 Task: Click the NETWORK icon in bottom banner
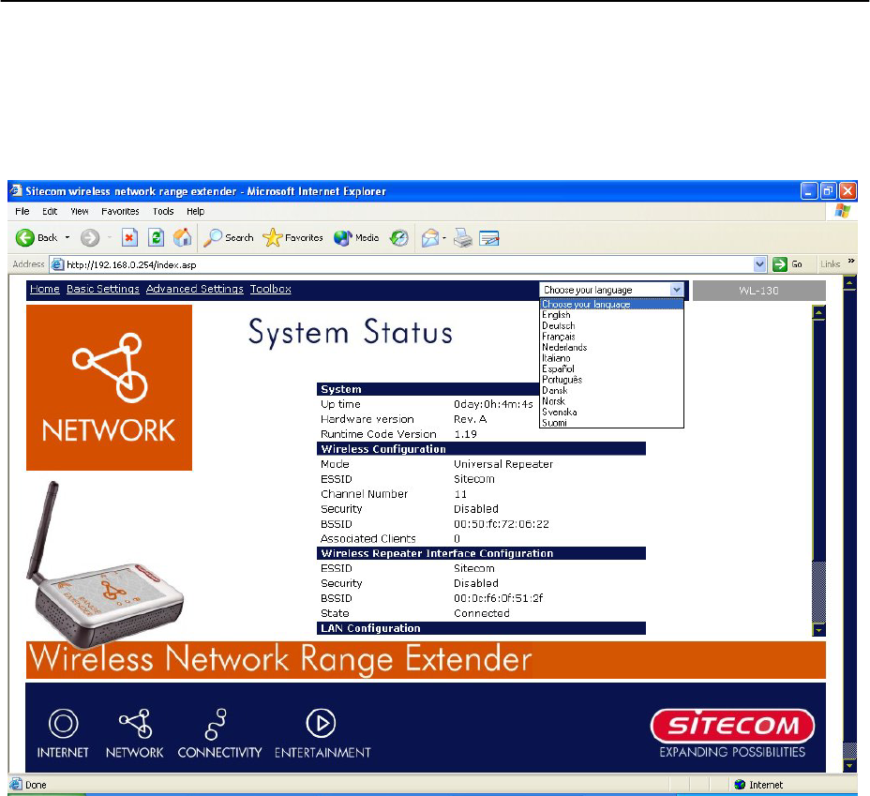click(135, 723)
